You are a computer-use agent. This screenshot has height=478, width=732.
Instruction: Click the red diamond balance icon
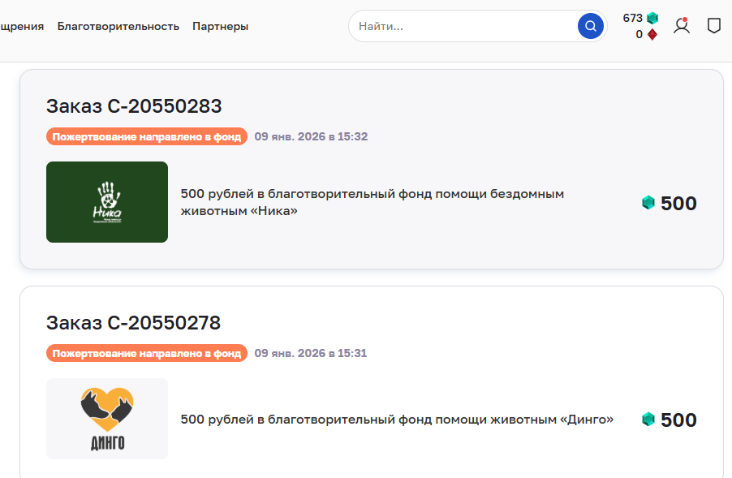(652, 34)
